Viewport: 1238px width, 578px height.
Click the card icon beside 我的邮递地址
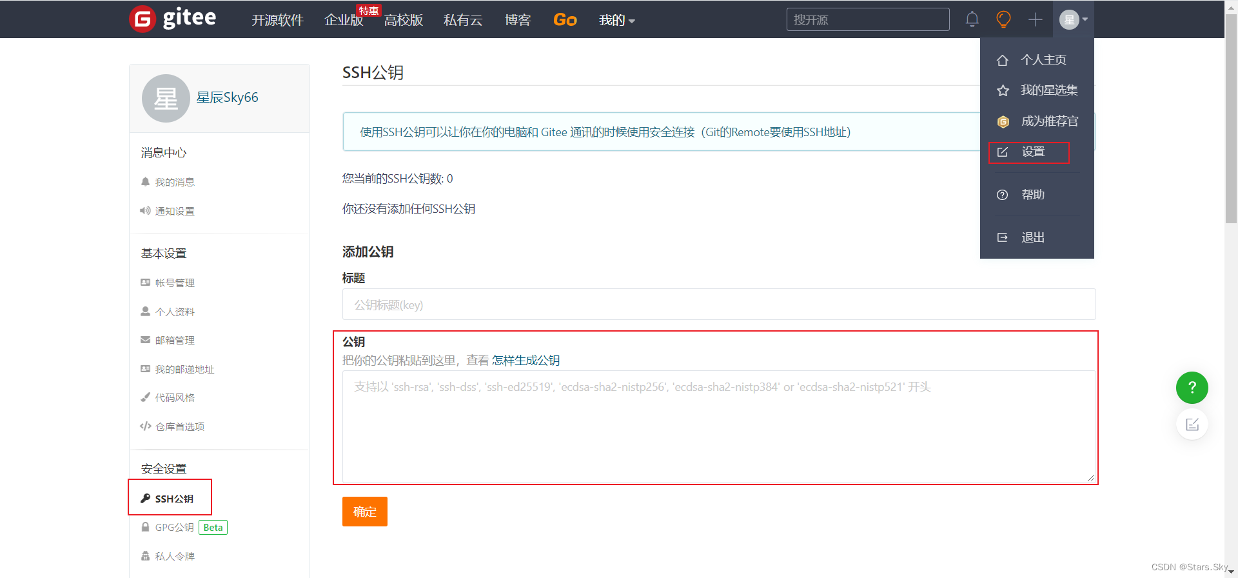coord(145,369)
